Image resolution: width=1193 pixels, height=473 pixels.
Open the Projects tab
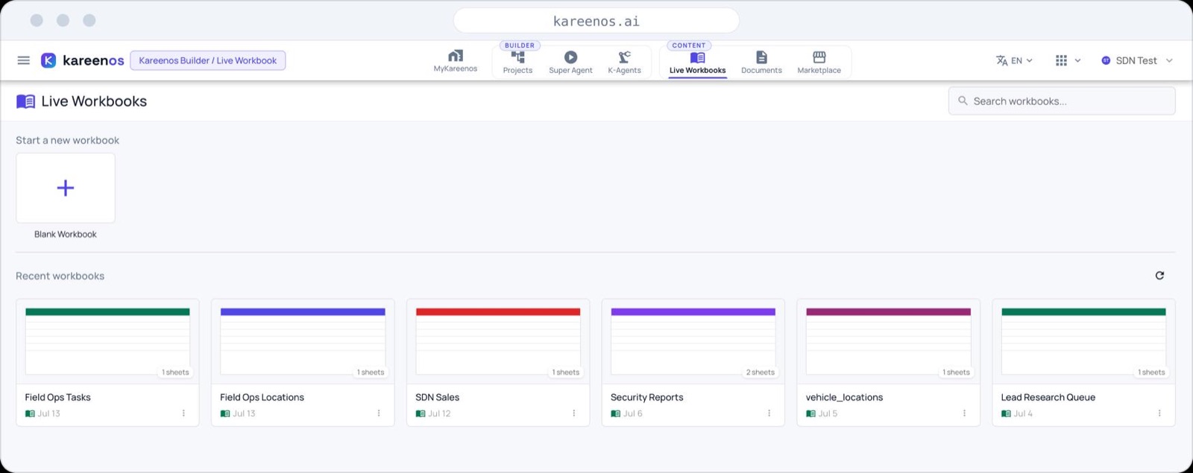click(x=517, y=63)
